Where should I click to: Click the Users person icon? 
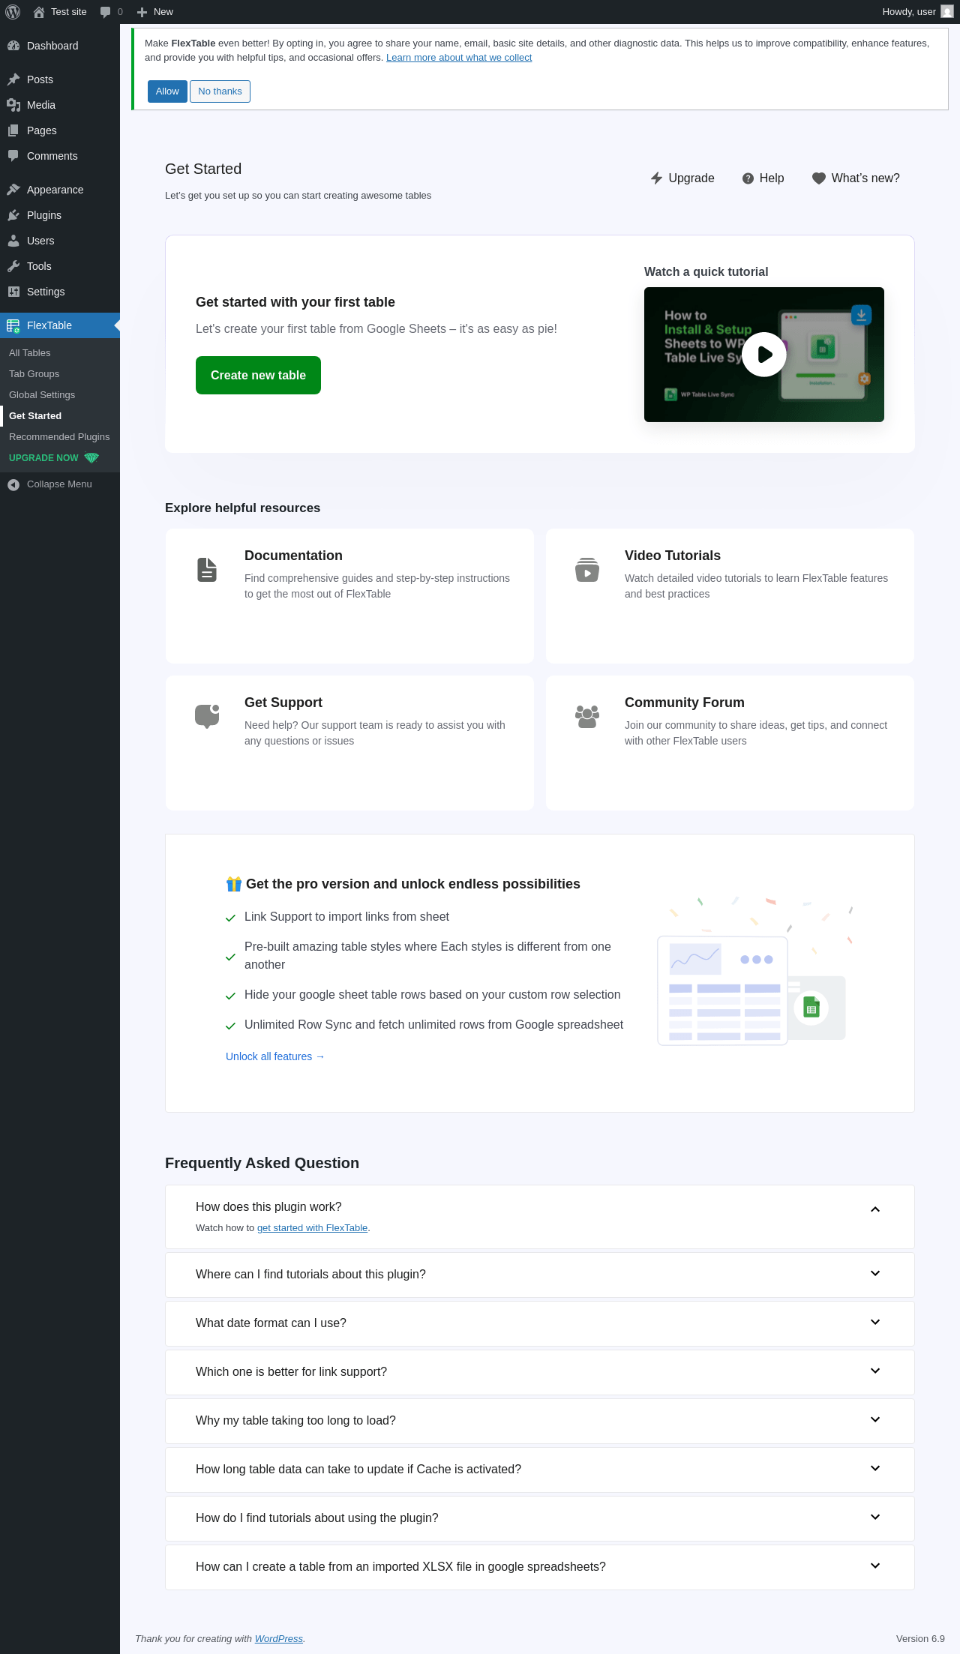[13, 241]
